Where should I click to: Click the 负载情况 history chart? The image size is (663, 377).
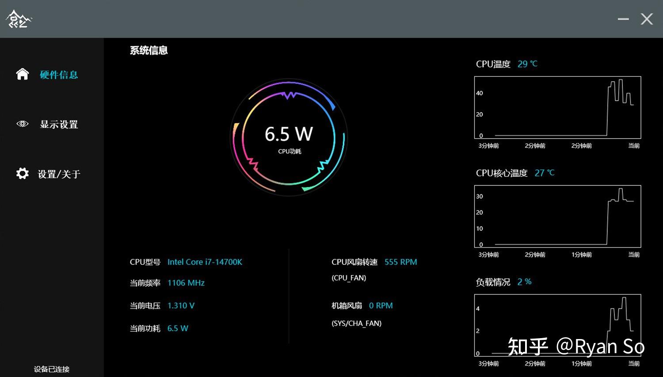[x=557, y=325]
